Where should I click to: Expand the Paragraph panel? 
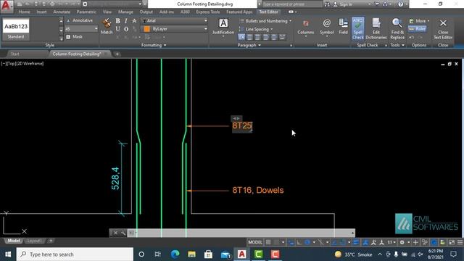(249, 45)
